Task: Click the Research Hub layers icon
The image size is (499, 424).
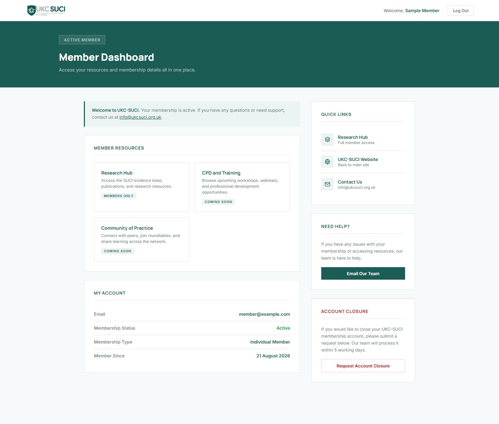Action: pyautogui.click(x=327, y=139)
